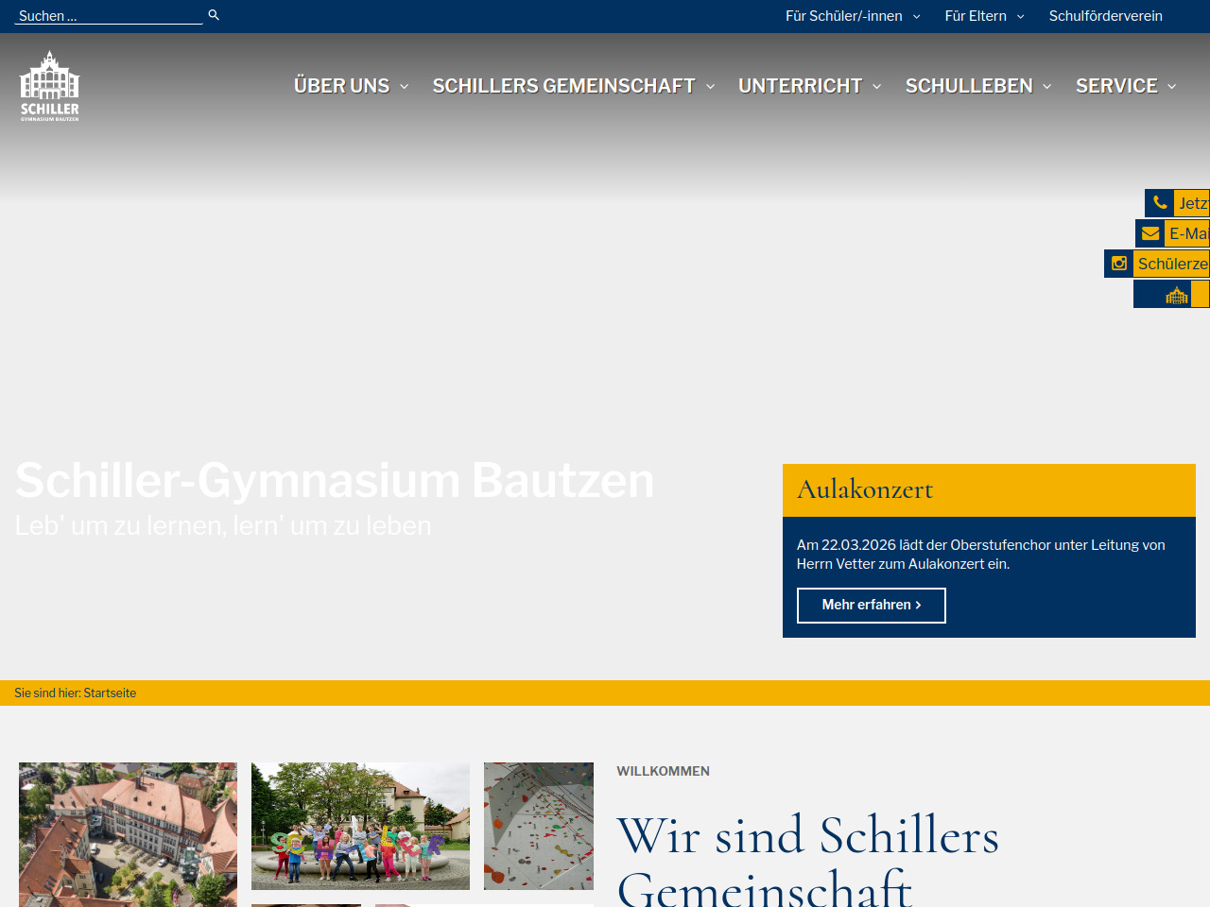Click the Schiller Gymnasium logo

click(x=50, y=86)
